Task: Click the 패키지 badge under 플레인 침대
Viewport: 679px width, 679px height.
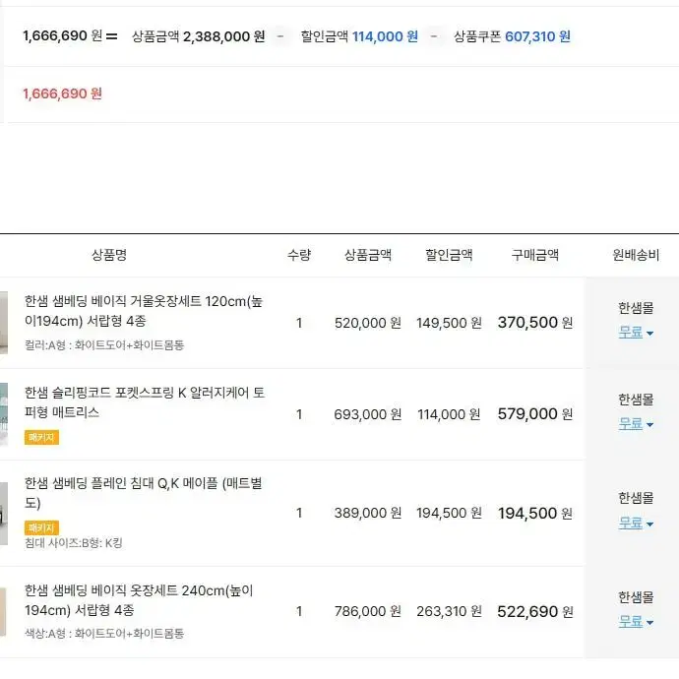Action: [x=41, y=527]
